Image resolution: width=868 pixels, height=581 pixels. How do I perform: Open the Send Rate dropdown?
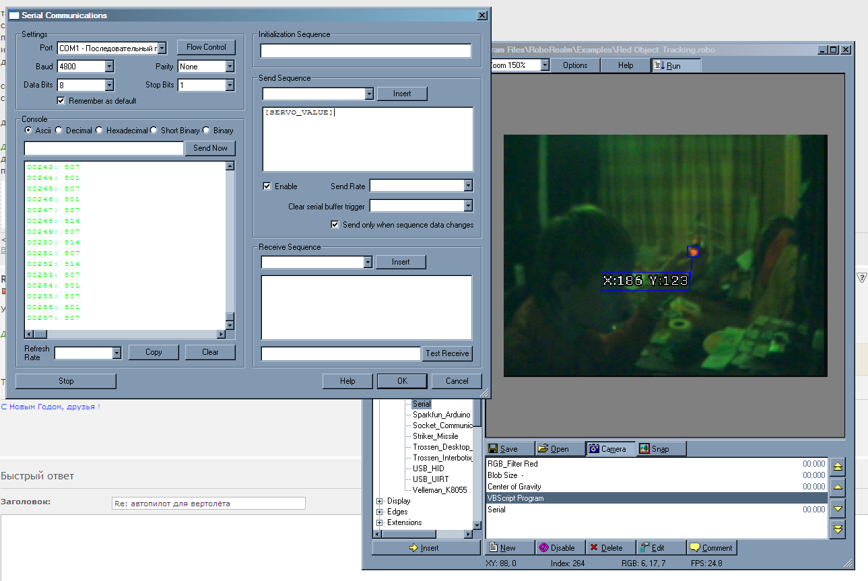click(x=469, y=186)
